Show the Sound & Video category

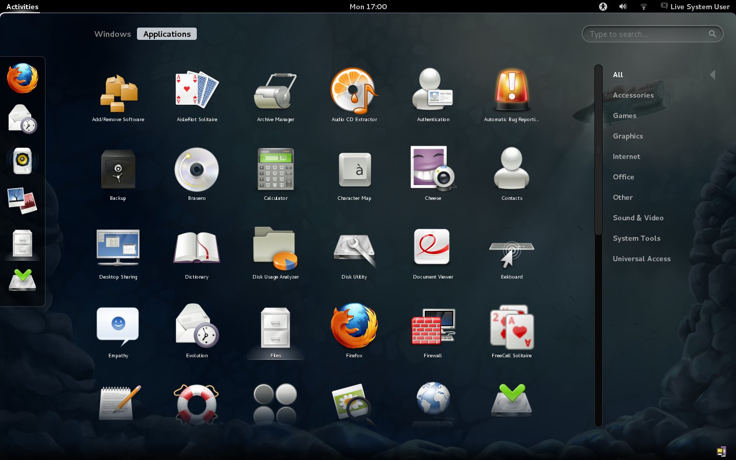click(x=638, y=218)
